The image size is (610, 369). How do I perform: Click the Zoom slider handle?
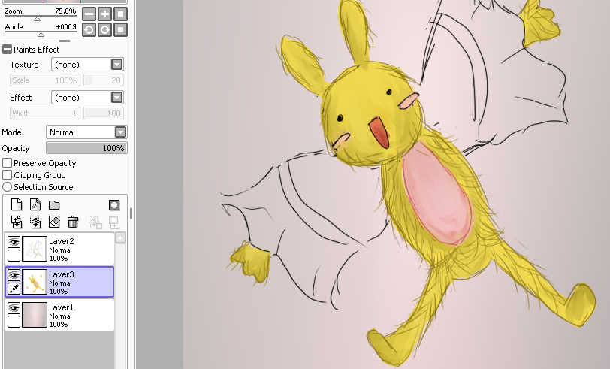37,19
